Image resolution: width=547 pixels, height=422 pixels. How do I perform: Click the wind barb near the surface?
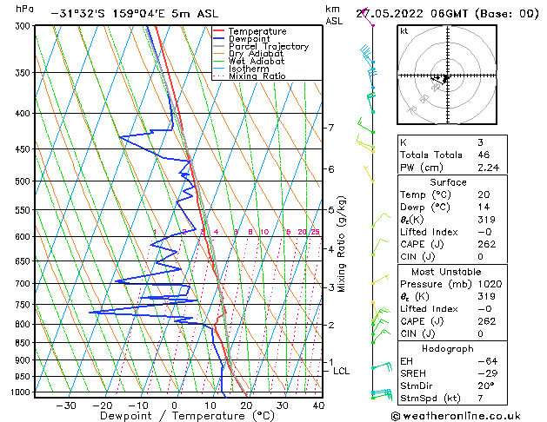(382, 394)
